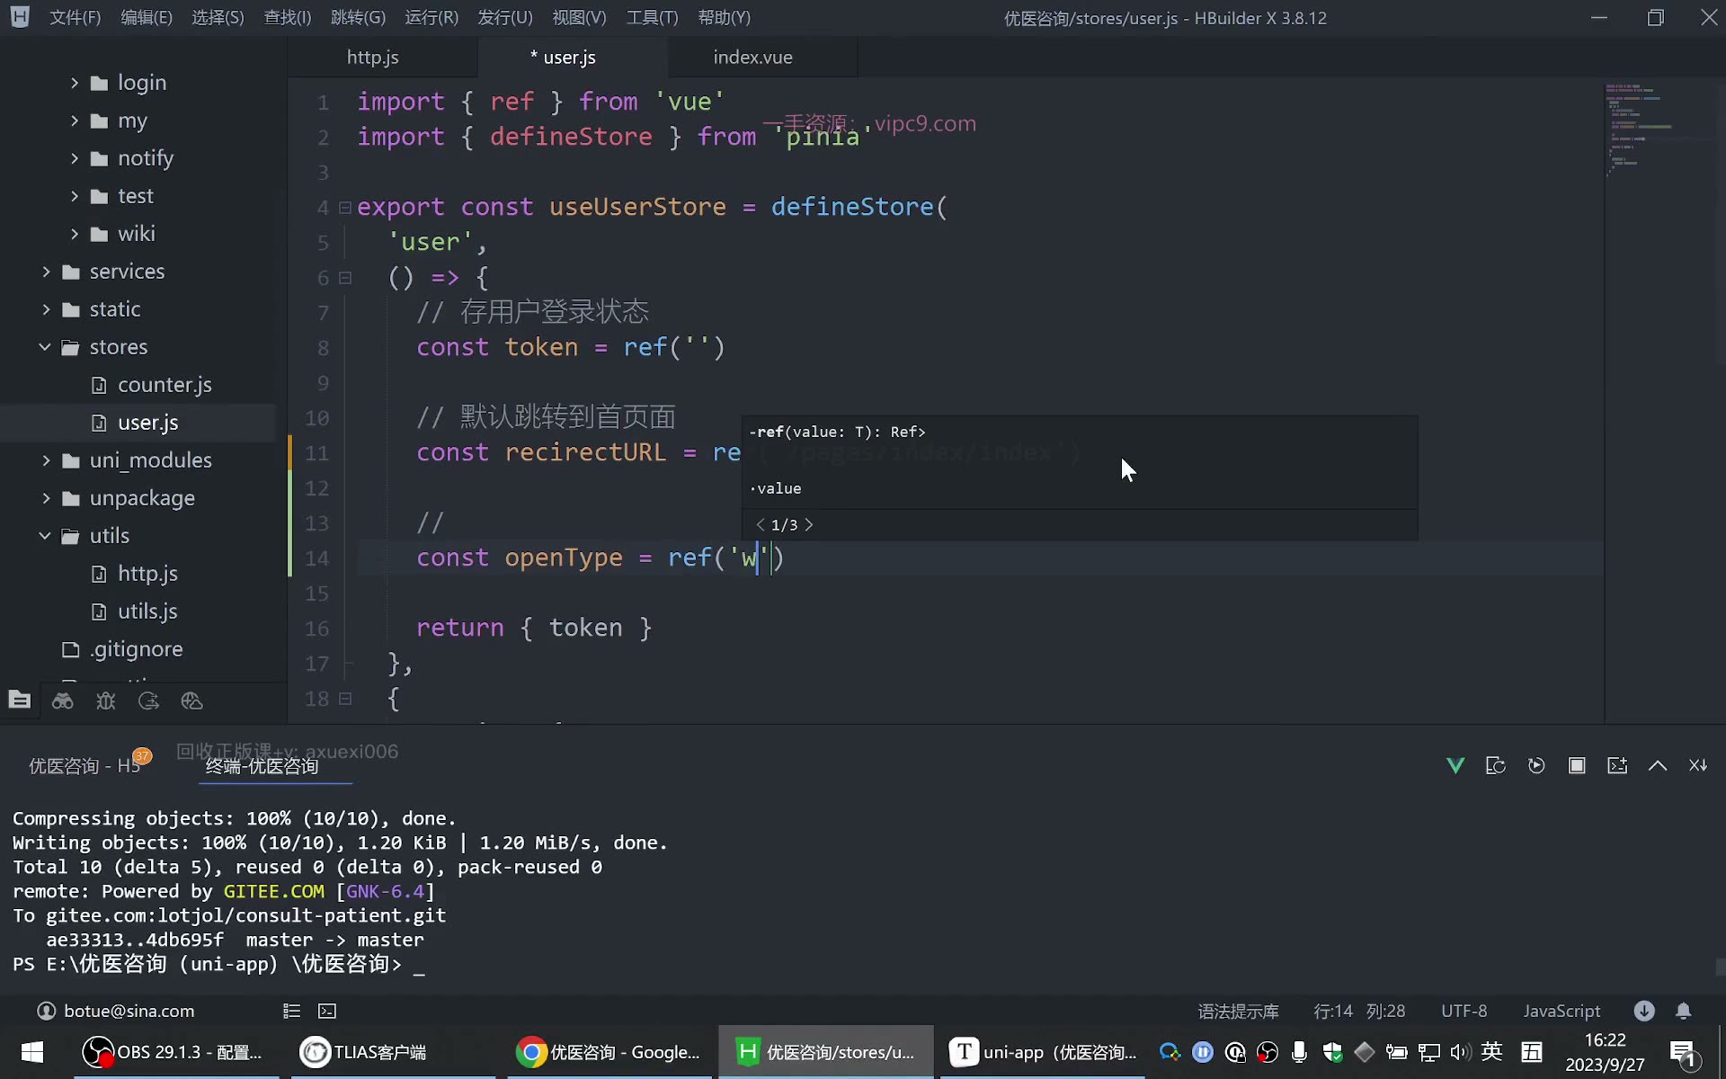Screen dimensions: 1726x1079
Task: Click the JavaScript language mode selector
Action: coord(1561,1011)
